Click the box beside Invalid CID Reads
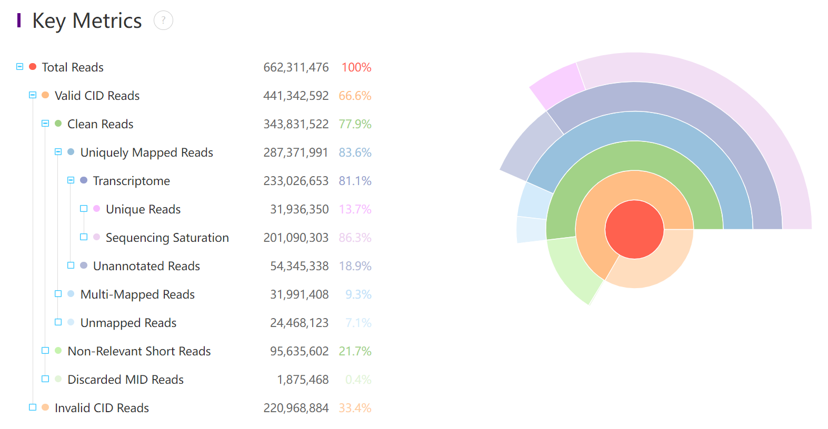This screenshot has height=429, width=828. [33, 407]
